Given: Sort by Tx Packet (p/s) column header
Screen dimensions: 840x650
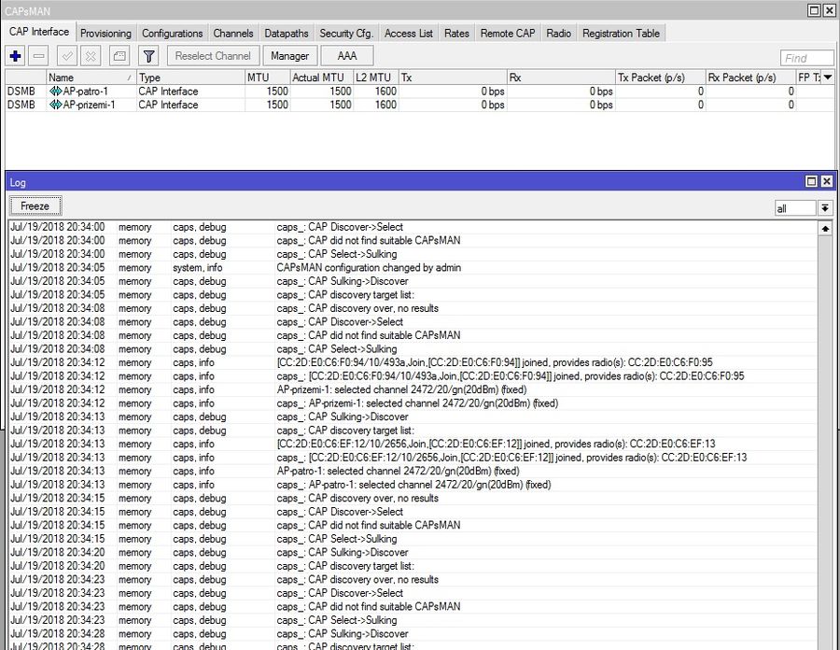Looking at the screenshot, I should [660, 78].
